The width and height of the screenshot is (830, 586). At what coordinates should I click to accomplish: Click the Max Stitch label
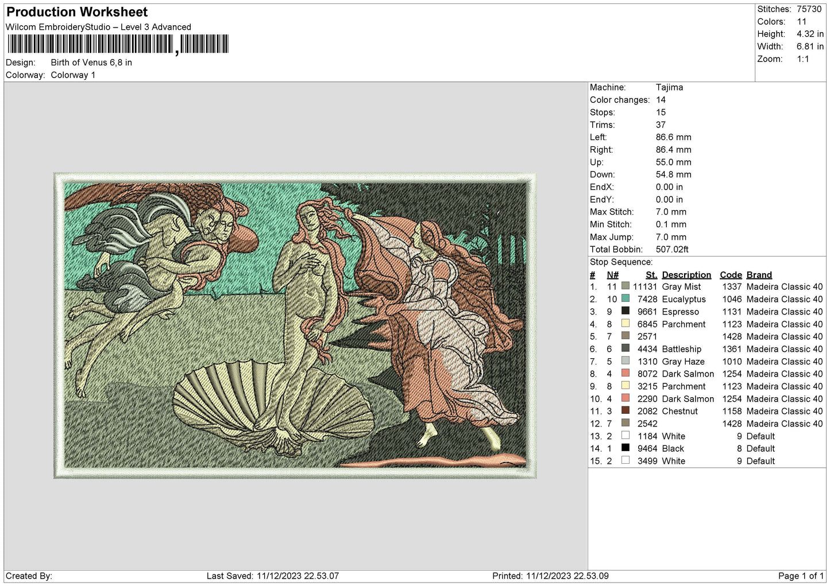[x=611, y=212]
